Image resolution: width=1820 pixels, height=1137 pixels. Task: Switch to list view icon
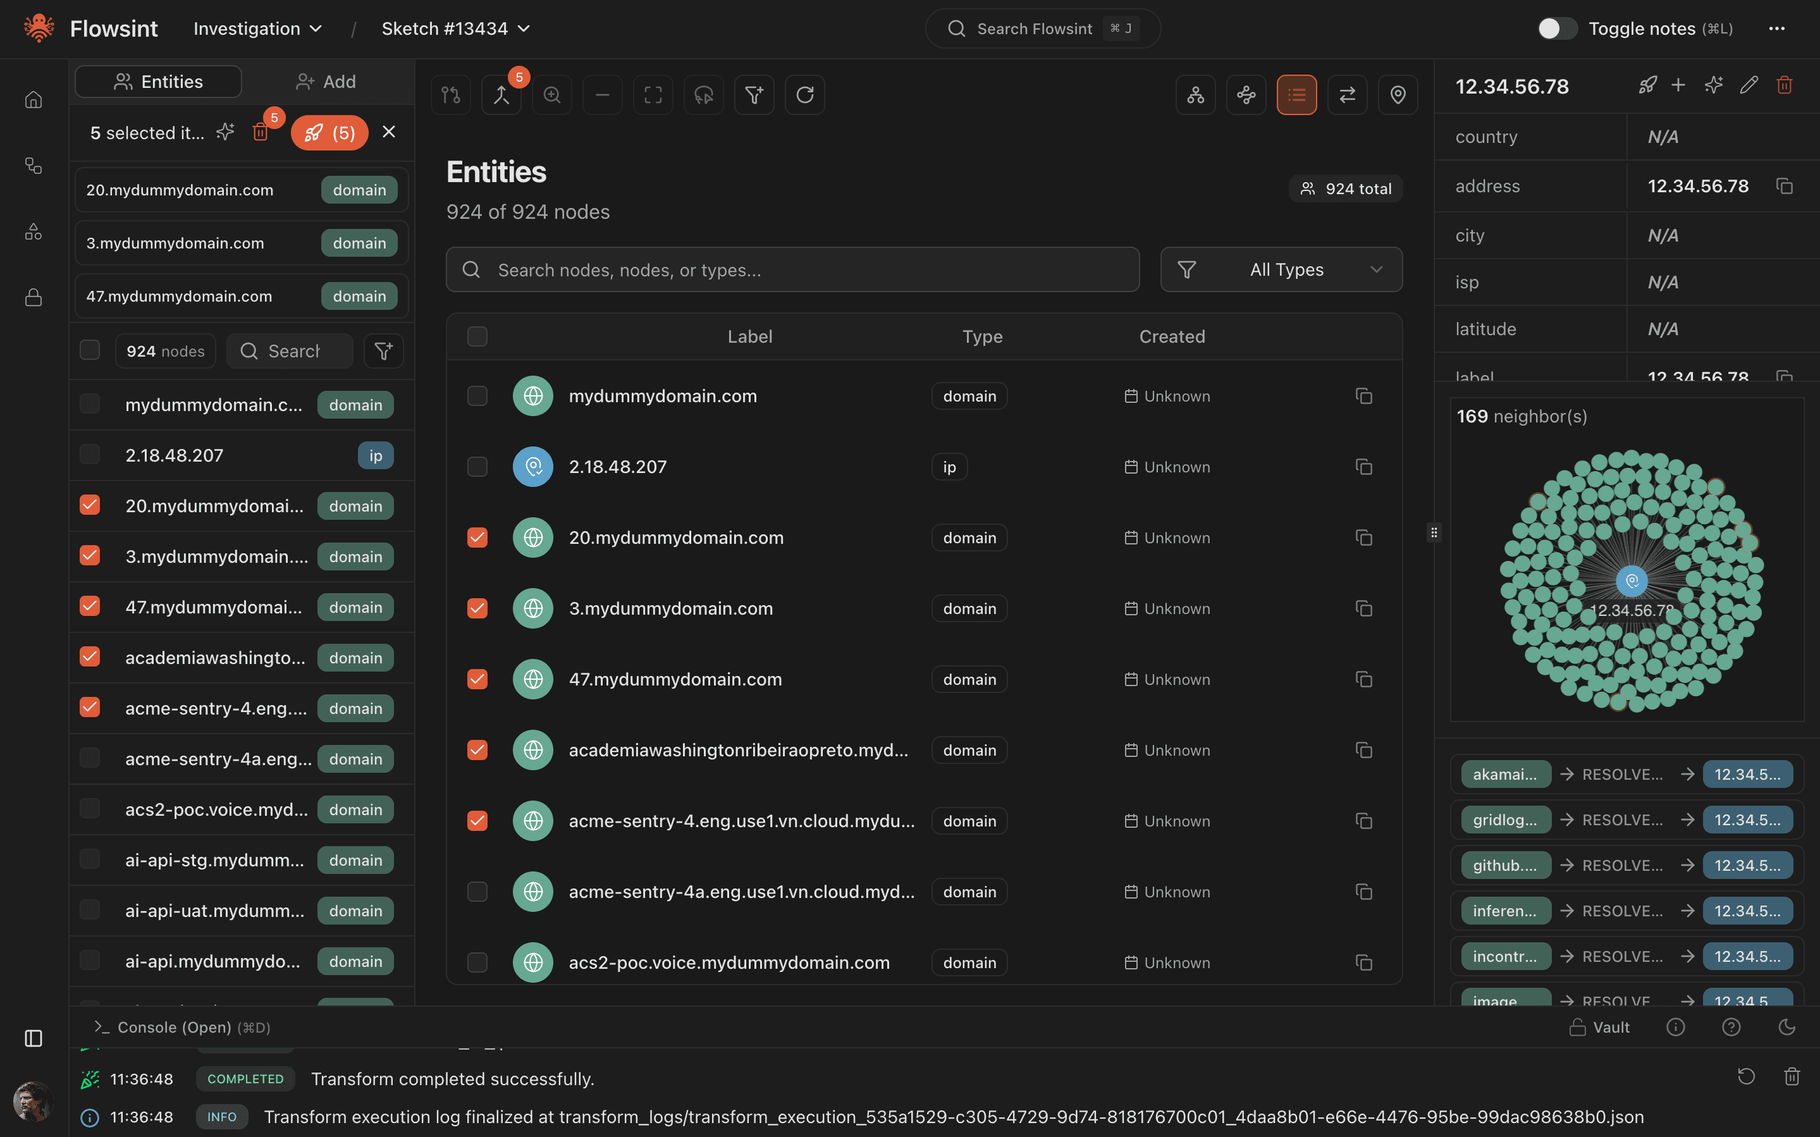coord(1296,95)
